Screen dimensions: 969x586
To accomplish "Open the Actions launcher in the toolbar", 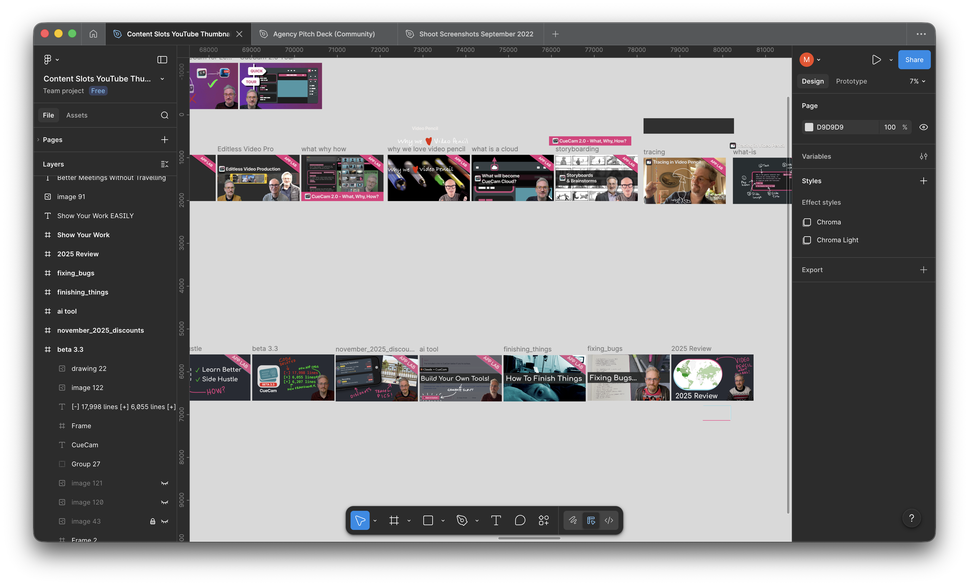I will point(544,520).
